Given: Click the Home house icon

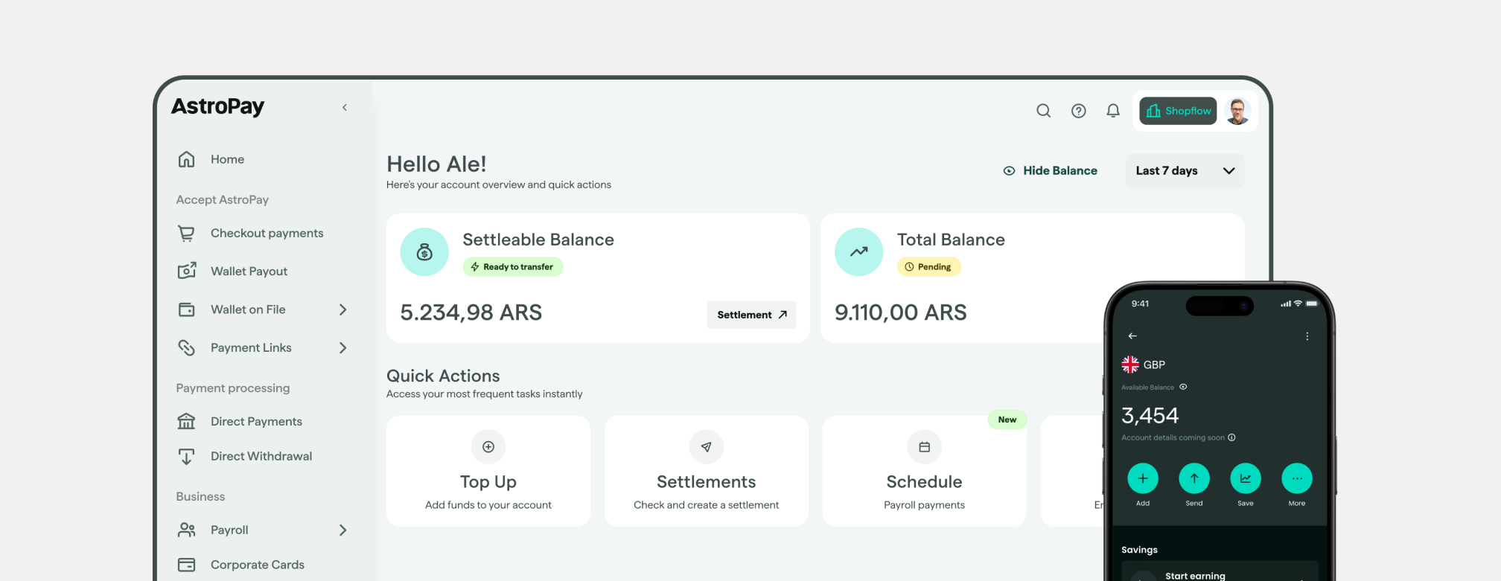Looking at the screenshot, I should 186,159.
